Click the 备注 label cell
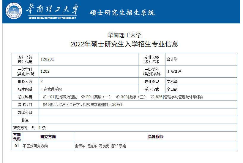The width and height of the screenshot is (243, 163). [x=25, y=120]
